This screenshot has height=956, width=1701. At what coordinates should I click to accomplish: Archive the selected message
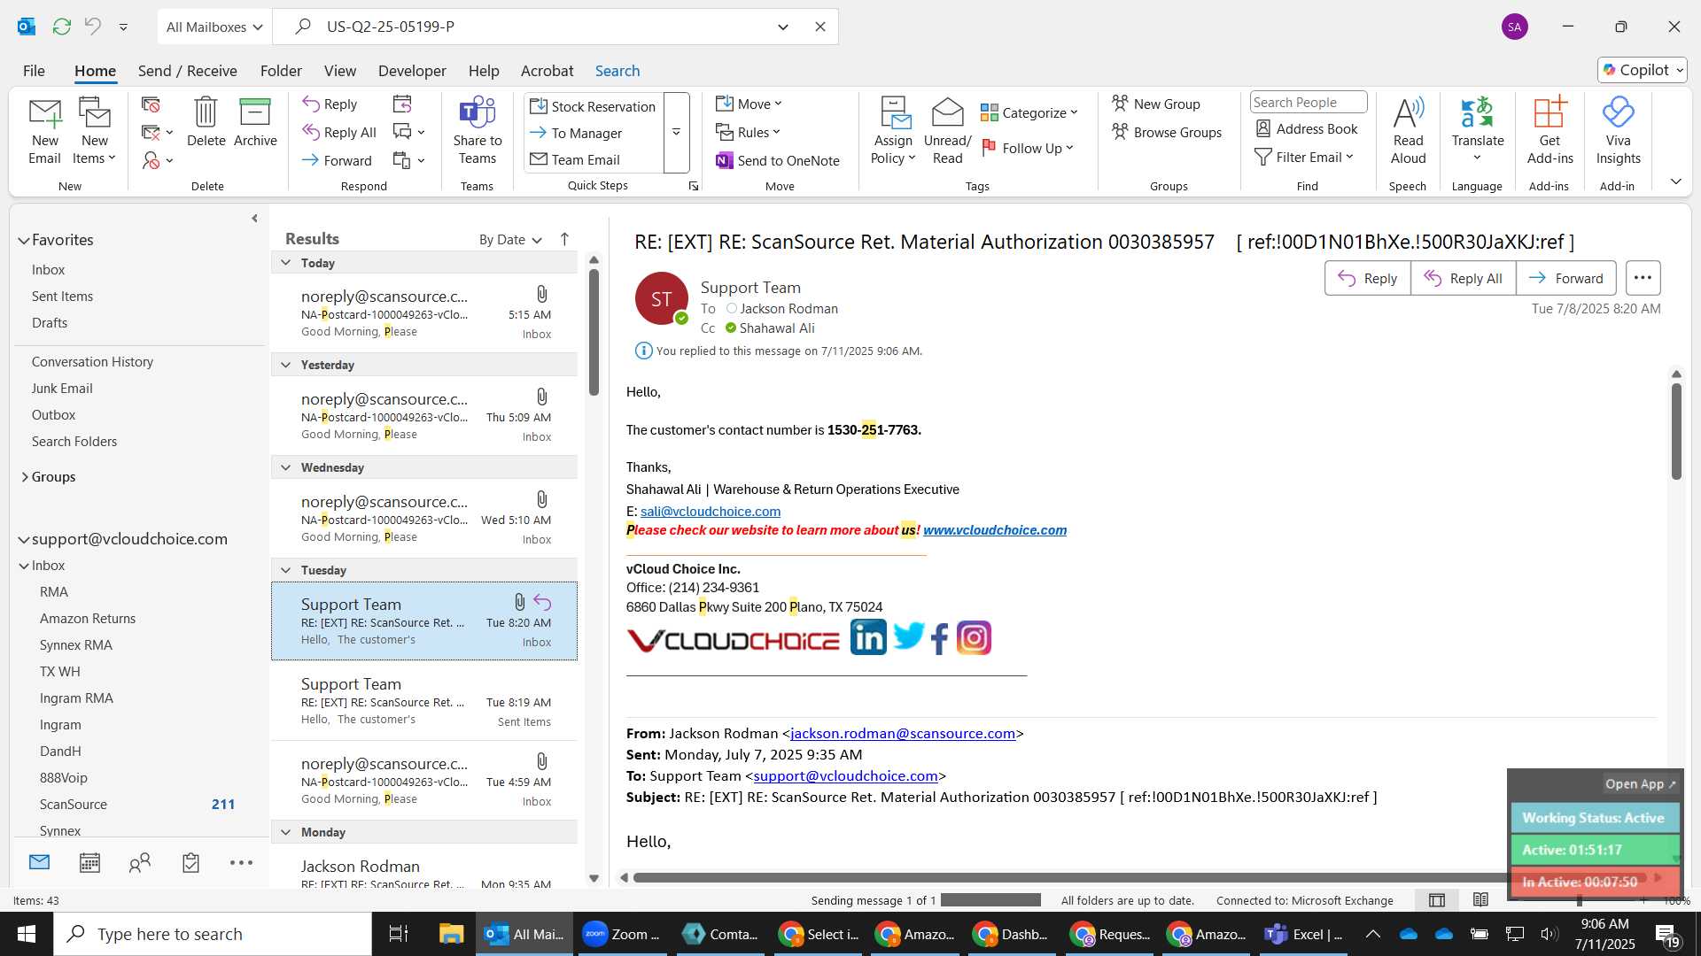(x=255, y=121)
